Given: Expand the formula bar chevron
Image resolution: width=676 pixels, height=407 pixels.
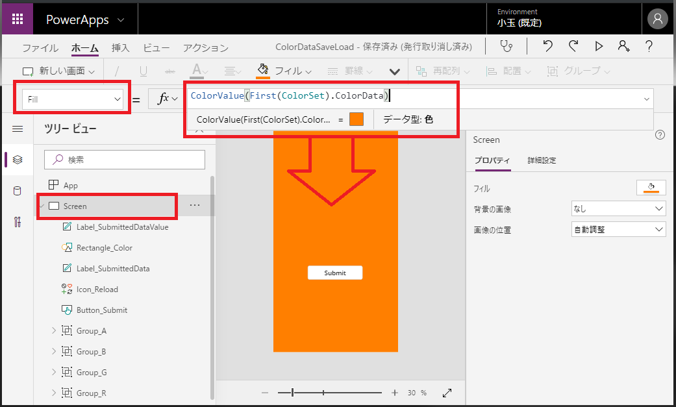Looking at the screenshot, I should point(647,99).
